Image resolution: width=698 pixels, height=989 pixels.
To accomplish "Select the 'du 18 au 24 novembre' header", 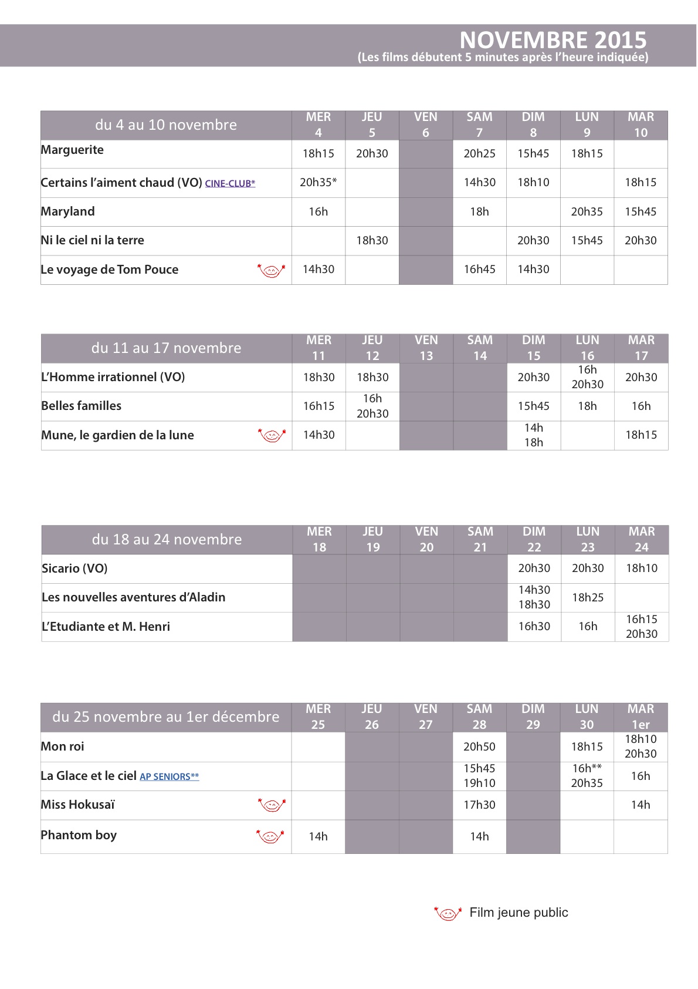I will (167, 540).
